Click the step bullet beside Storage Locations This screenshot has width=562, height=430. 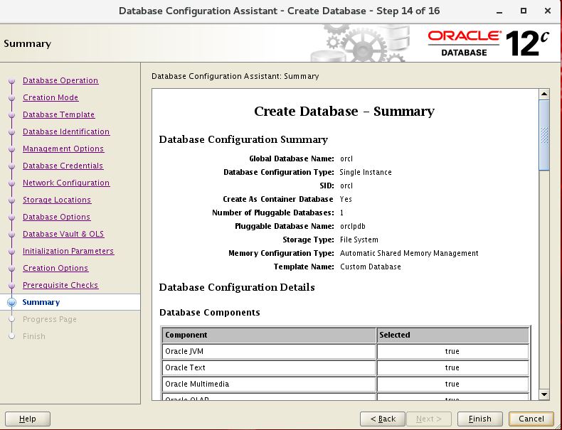click(11, 200)
